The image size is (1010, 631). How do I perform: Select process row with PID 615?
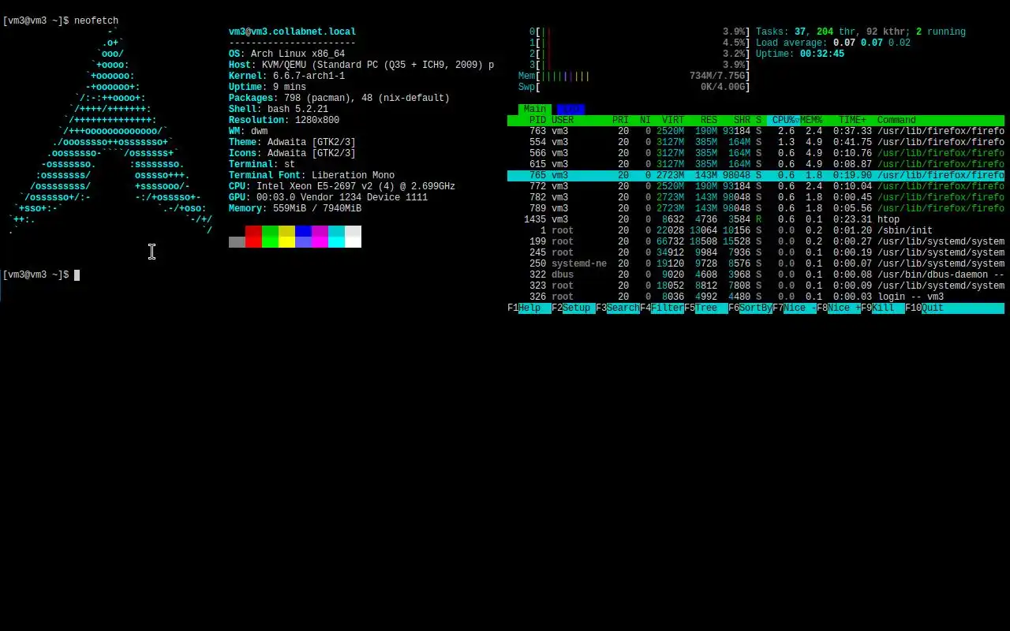coord(756,164)
